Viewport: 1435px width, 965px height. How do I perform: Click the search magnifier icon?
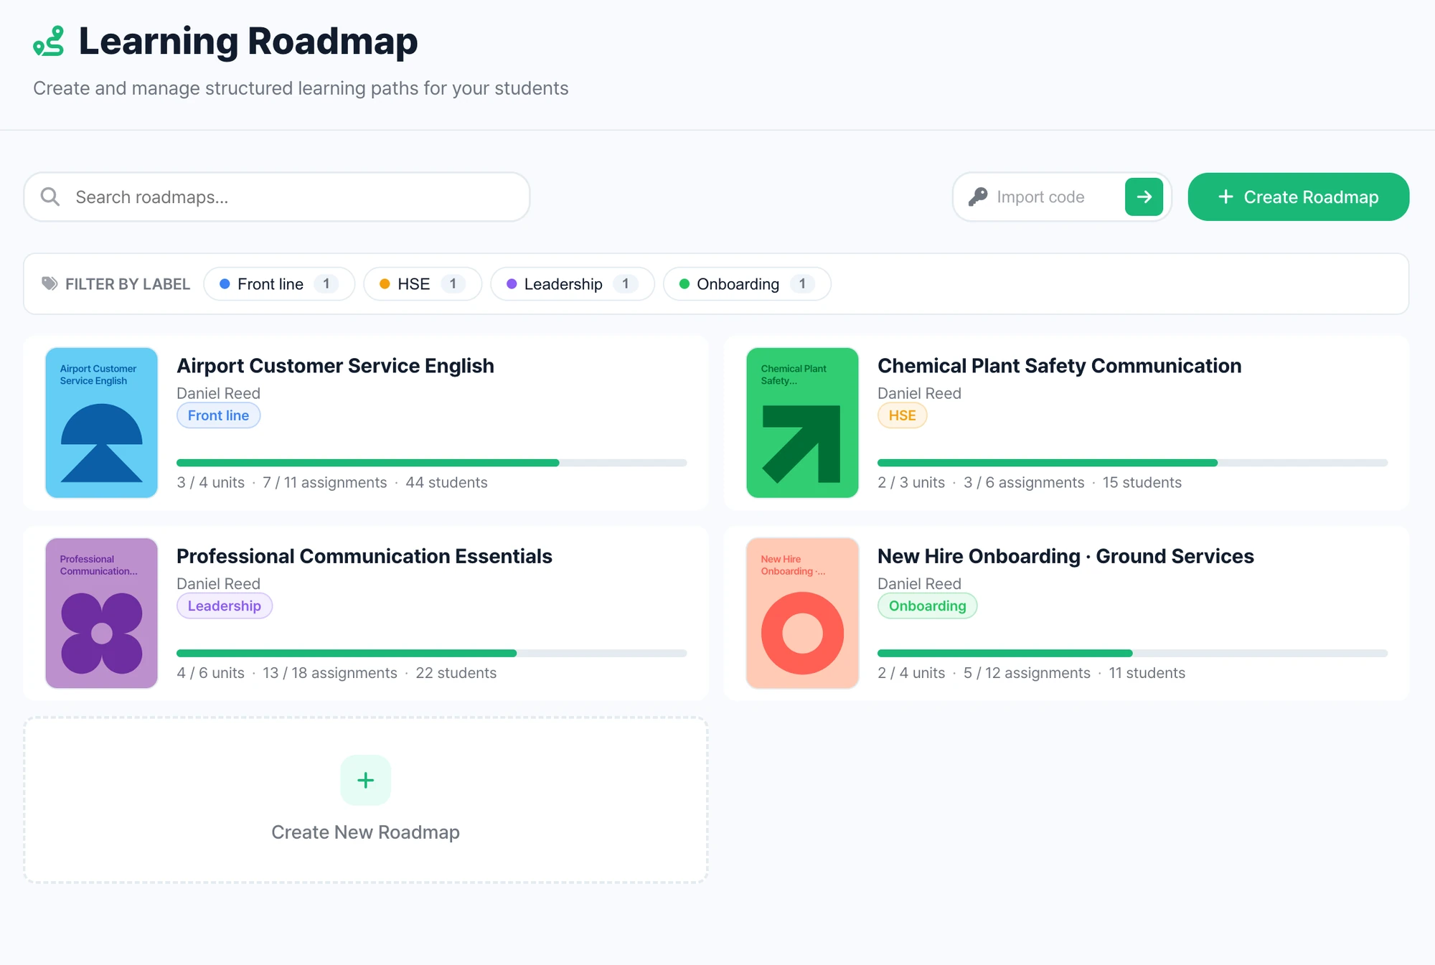[x=50, y=197]
